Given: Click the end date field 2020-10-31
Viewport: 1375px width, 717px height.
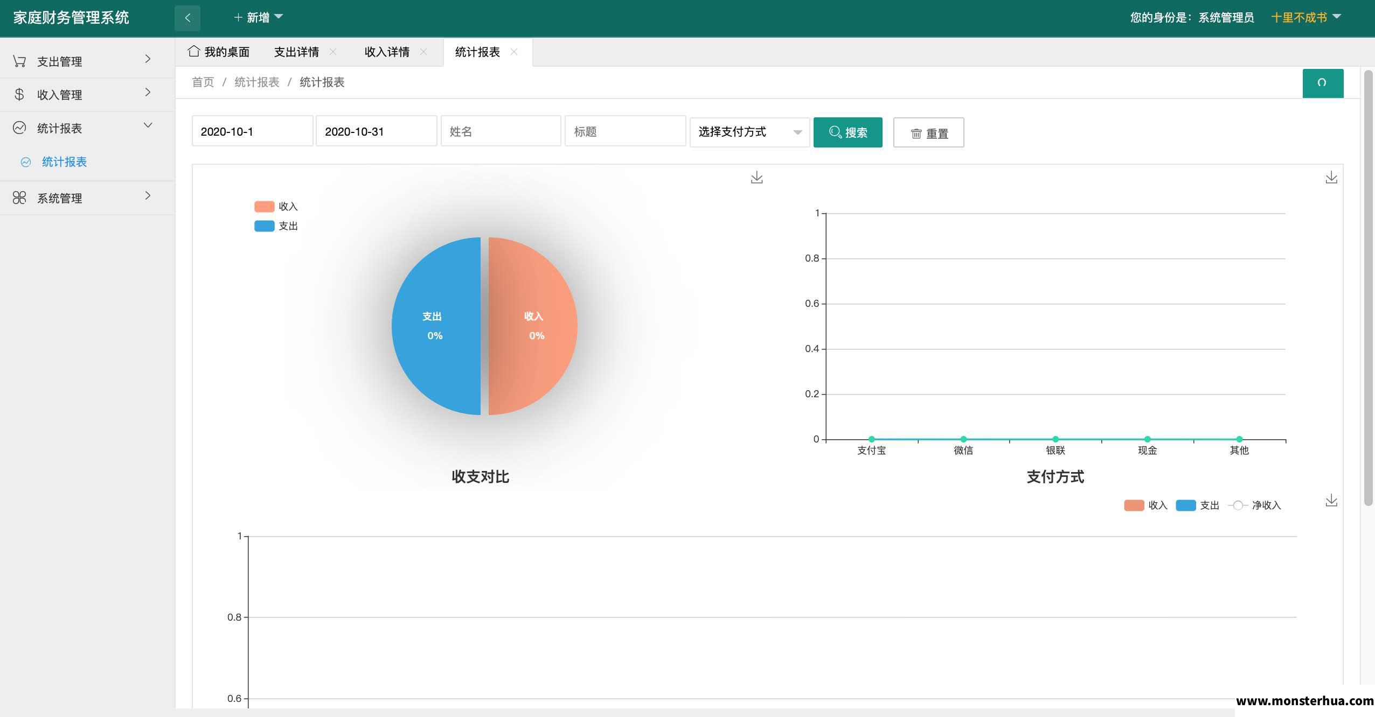Looking at the screenshot, I should tap(376, 131).
